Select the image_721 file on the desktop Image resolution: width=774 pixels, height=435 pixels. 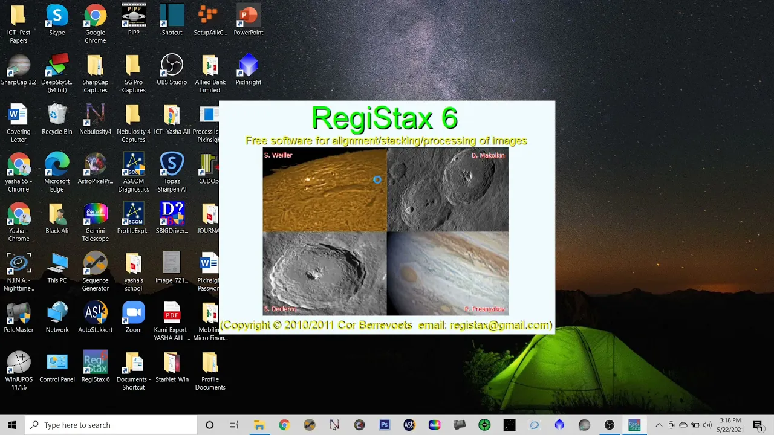coord(172,267)
